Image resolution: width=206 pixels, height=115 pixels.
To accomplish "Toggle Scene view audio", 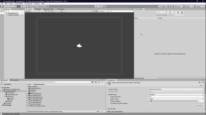I will pyautogui.click(x=49, y=11).
